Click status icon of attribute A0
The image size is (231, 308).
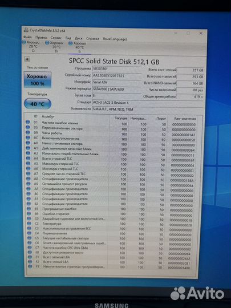coord(28,143)
